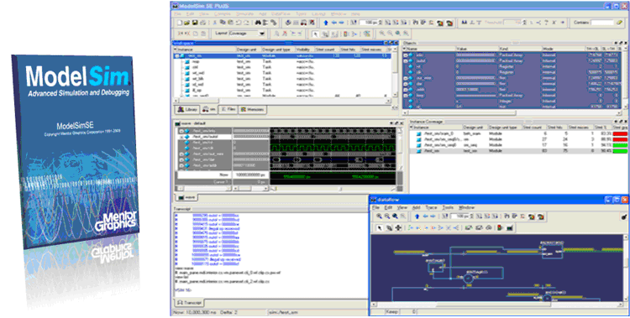Click second magnifier icon in dataflow window toolbar
The image size is (630, 318).
tap(387, 216)
